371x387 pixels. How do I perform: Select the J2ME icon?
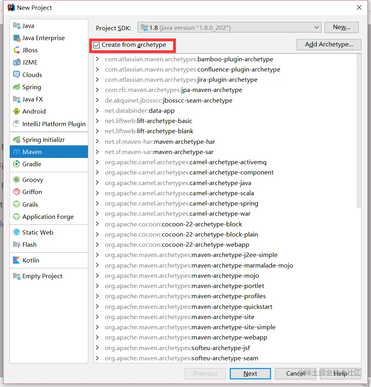click(16, 62)
